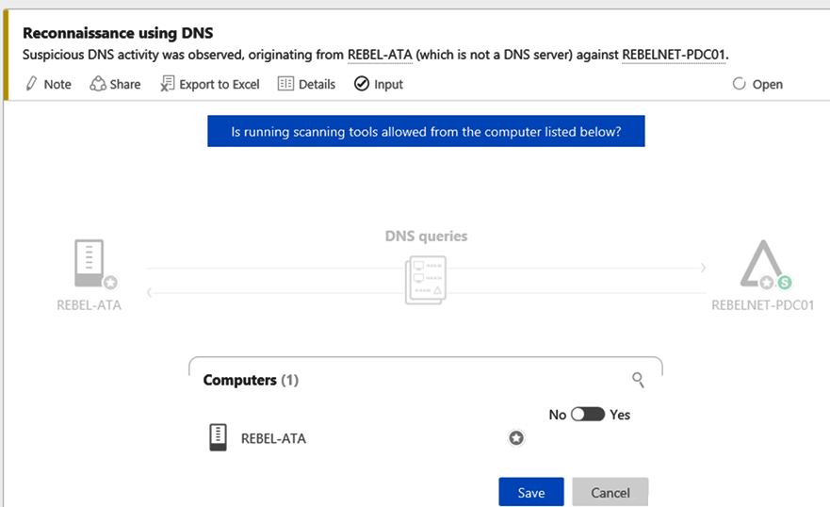Click the Export to Excel icon
The image size is (830, 507).
(x=167, y=84)
